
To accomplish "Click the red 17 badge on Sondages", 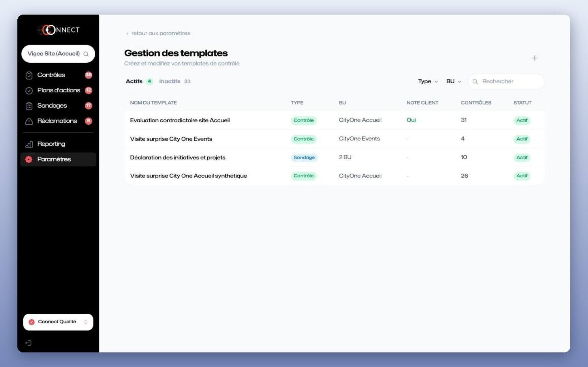I will coord(88,106).
